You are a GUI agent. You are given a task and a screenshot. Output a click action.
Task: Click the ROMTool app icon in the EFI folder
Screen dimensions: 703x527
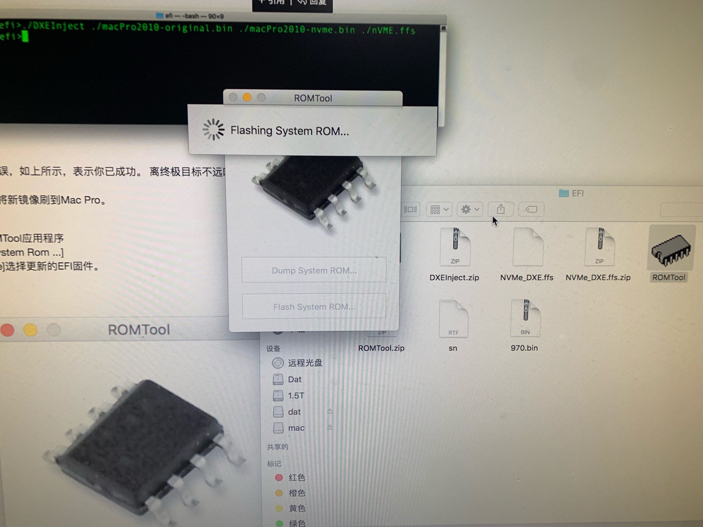[x=672, y=248]
